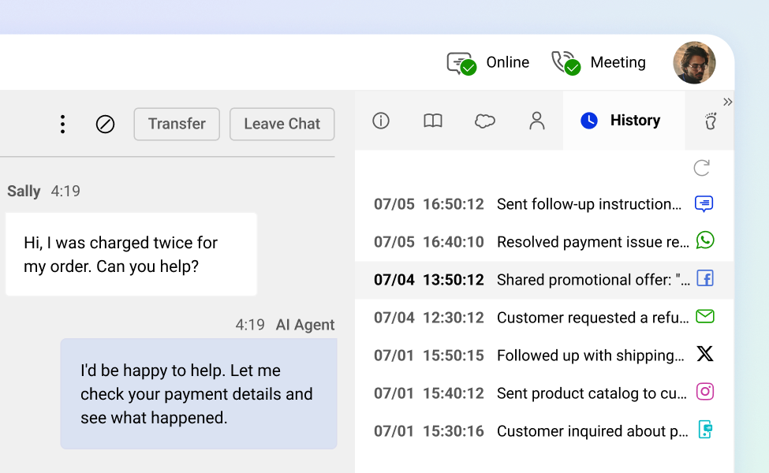Click the 07/01 15:30:16 timestamp
This screenshot has height=473, width=769.
428,431
